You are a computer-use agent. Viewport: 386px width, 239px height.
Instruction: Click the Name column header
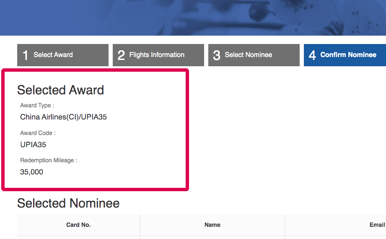pos(212,225)
